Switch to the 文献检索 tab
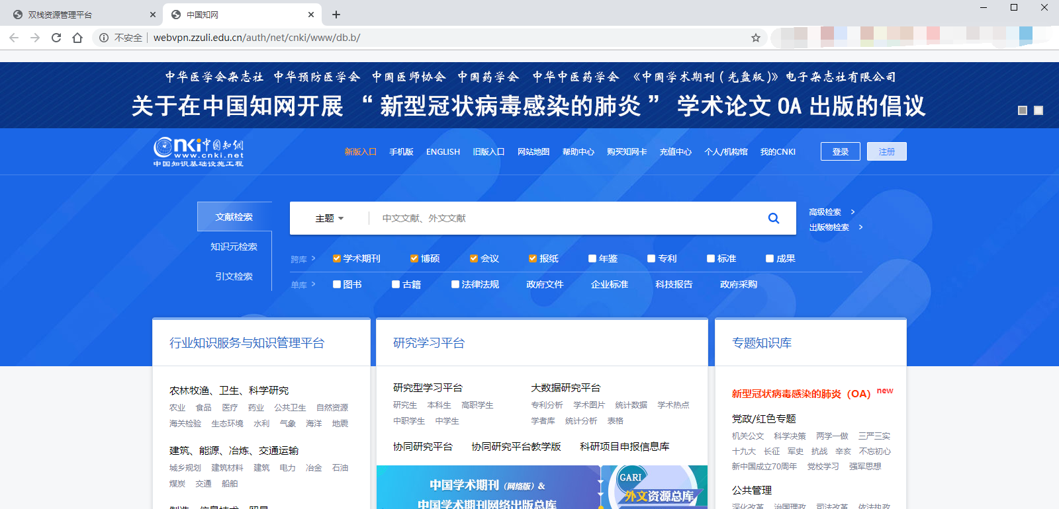 point(234,217)
